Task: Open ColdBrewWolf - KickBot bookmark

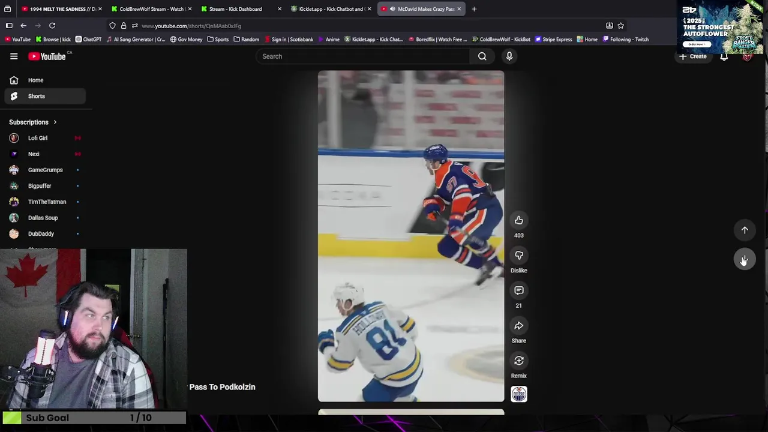Action: (501, 40)
